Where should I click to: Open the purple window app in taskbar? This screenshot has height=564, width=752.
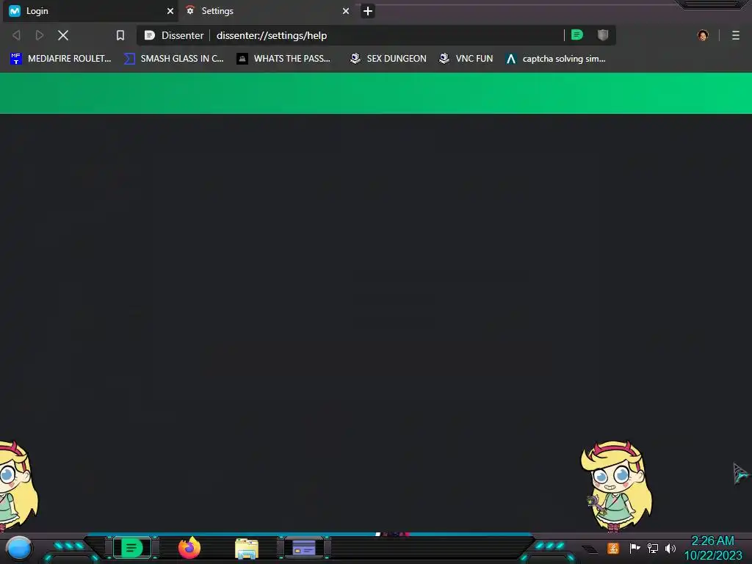304,548
